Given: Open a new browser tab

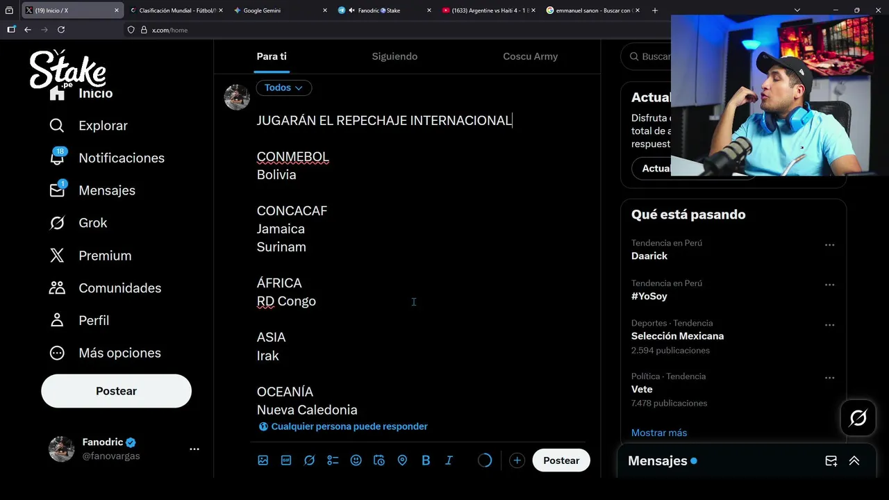Looking at the screenshot, I should (654, 10).
